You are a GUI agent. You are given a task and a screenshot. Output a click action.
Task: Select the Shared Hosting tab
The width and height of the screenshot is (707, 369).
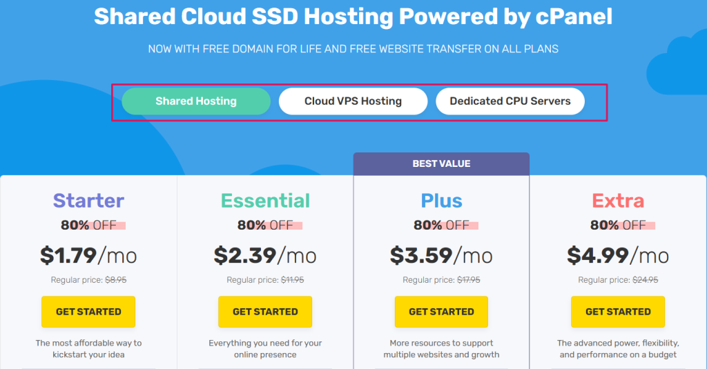click(196, 101)
